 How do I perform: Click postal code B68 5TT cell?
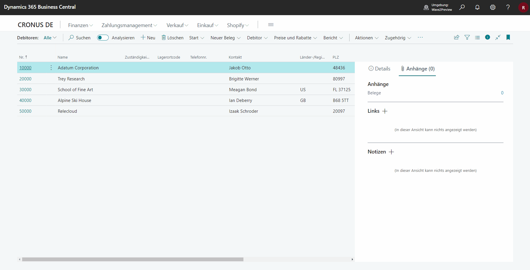[x=341, y=100]
